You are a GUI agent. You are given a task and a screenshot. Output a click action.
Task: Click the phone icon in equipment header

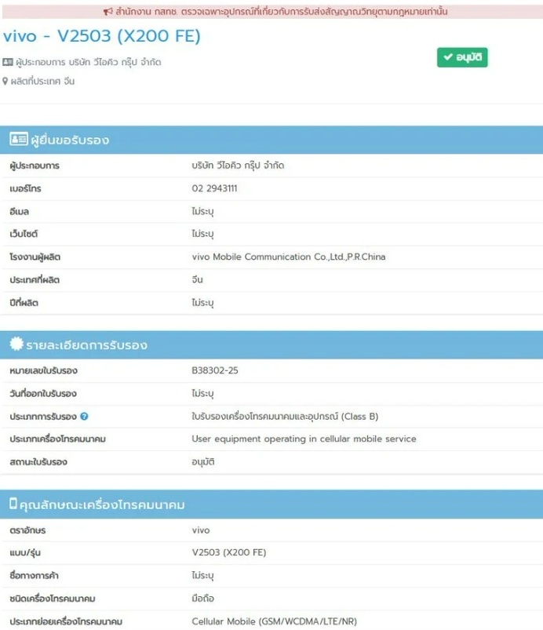pyautogui.click(x=13, y=504)
